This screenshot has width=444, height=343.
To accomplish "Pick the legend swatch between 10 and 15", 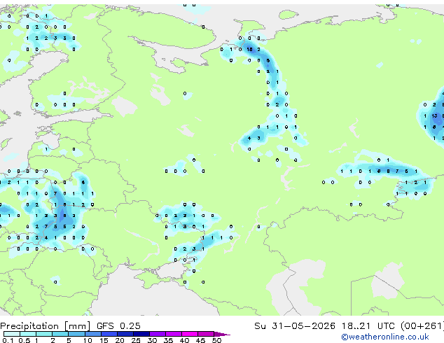I will pyautogui.click(x=93, y=334).
